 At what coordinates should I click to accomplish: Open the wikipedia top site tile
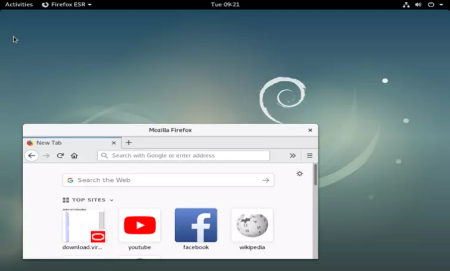[x=252, y=225]
